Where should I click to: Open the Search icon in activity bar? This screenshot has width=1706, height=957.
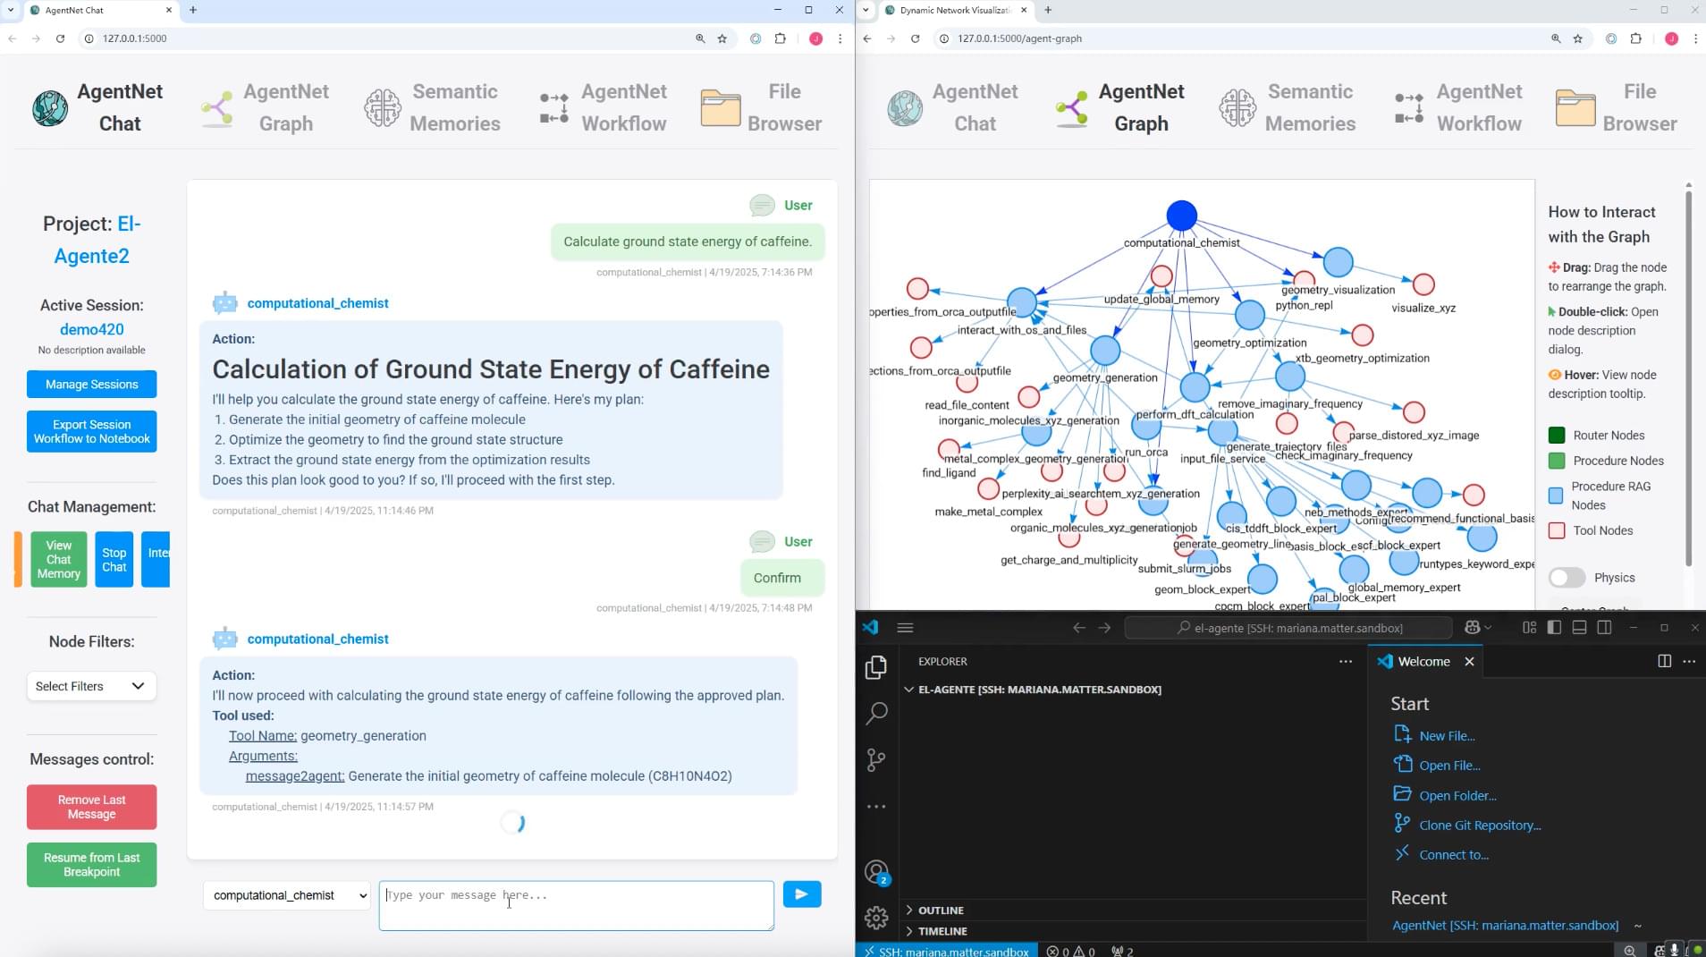(x=876, y=713)
